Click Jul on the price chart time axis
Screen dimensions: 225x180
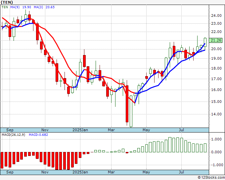(181, 130)
